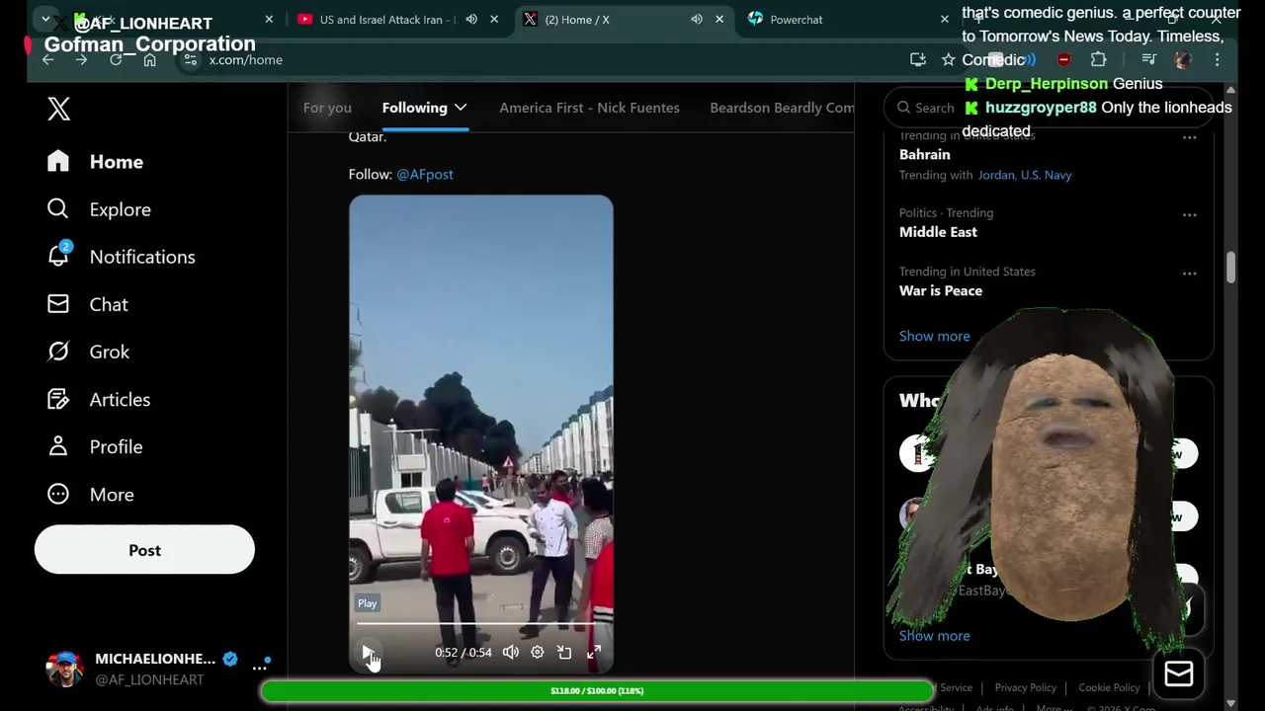The image size is (1265, 711).
Task: Switch to For you tab
Action: (x=327, y=108)
